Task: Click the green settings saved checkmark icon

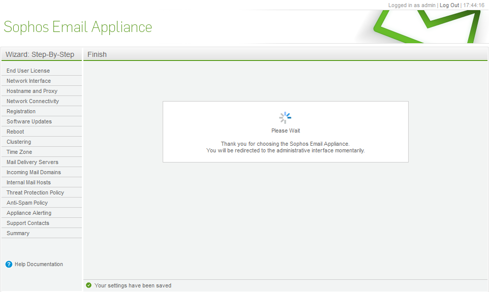Action: (89, 285)
